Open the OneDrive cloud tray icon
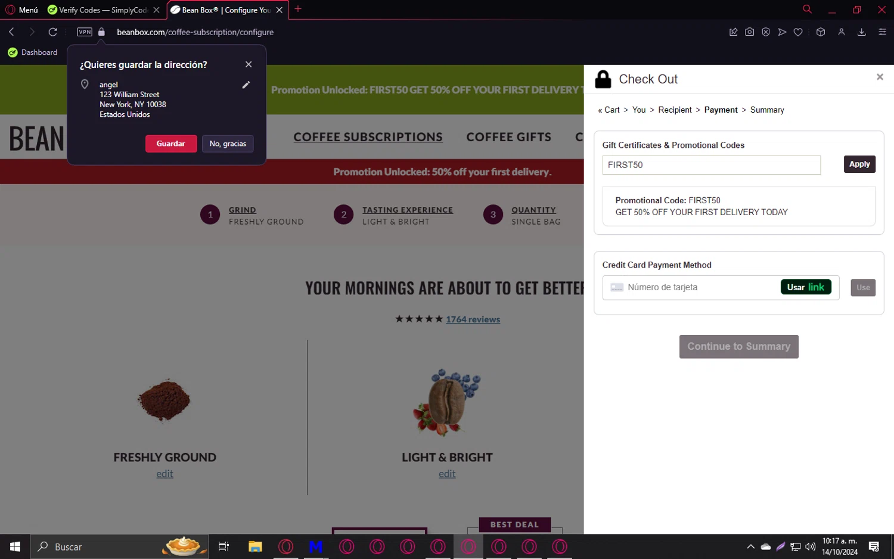The width and height of the screenshot is (894, 559). tap(766, 546)
